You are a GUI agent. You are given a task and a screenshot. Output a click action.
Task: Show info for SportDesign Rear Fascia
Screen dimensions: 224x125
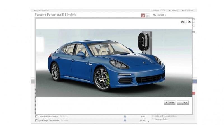[x=125, y=121]
